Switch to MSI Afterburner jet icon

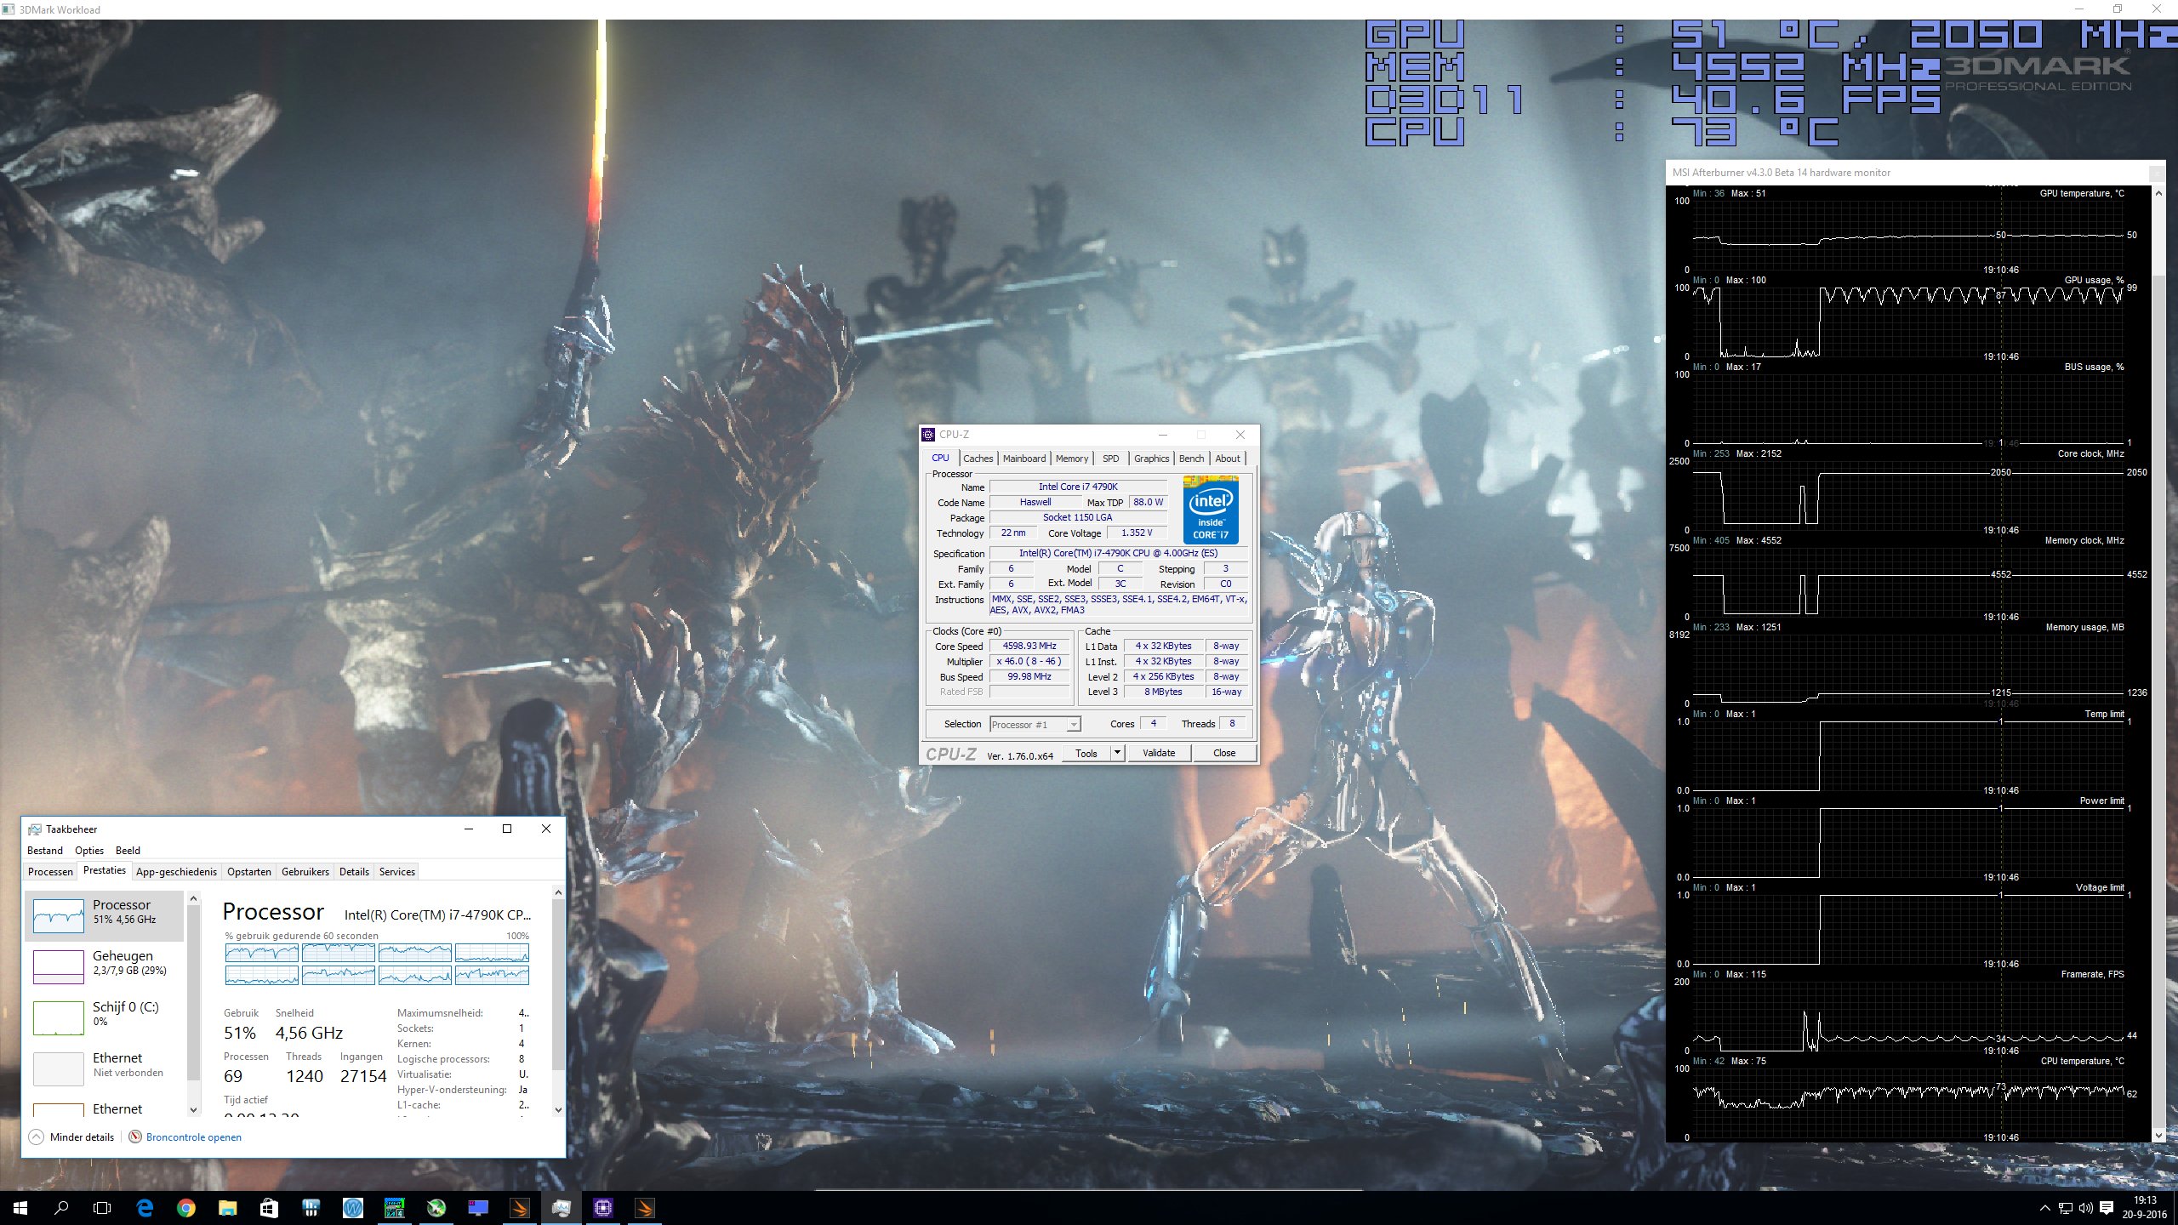[x=436, y=1208]
